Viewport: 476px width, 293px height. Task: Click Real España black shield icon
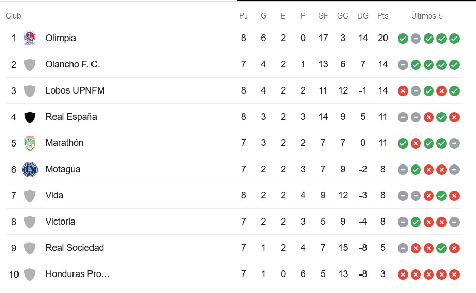pyautogui.click(x=30, y=117)
